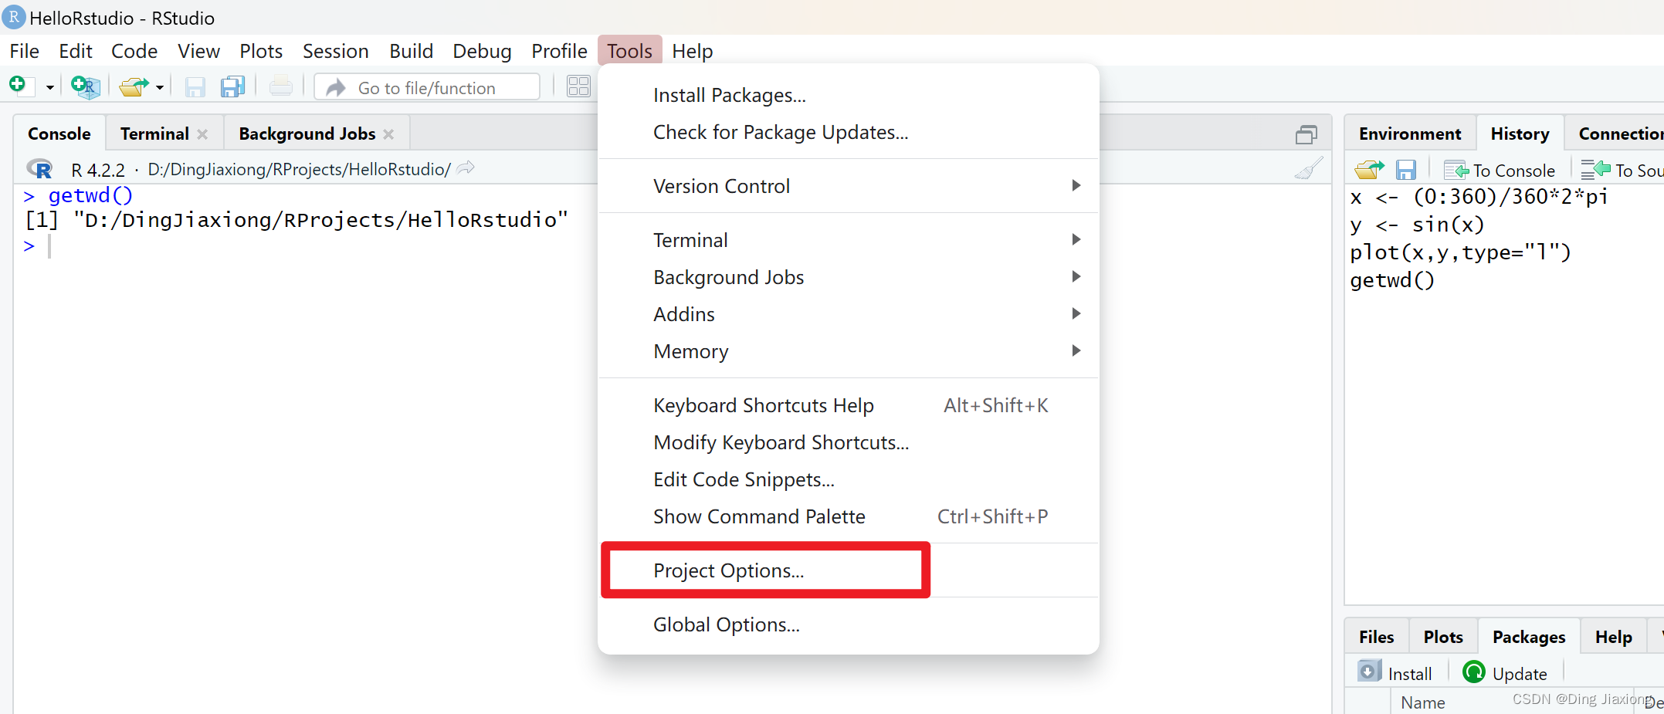Viewport: 1664px width, 714px height.
Task: Open the View menu
Action: pos(198,51)
